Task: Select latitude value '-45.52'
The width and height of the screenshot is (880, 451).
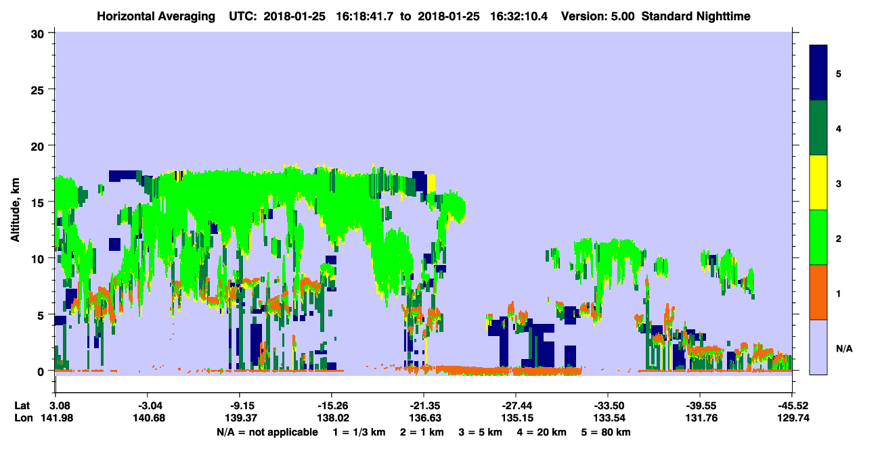Action: (x=791, y=406)
